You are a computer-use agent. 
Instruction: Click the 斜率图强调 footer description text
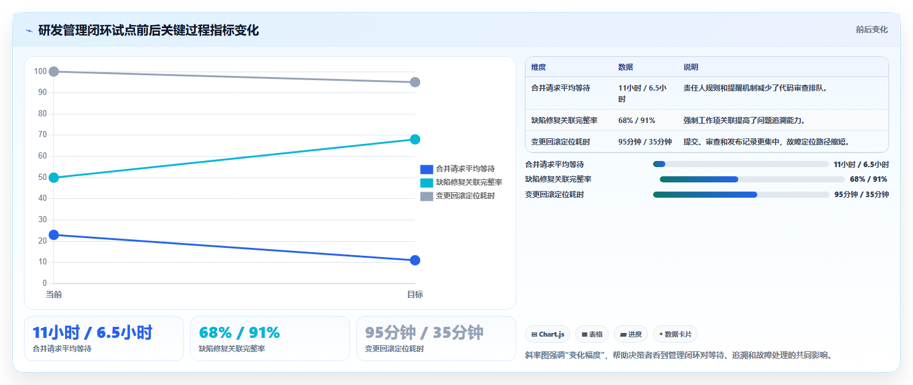click(679, 355)
